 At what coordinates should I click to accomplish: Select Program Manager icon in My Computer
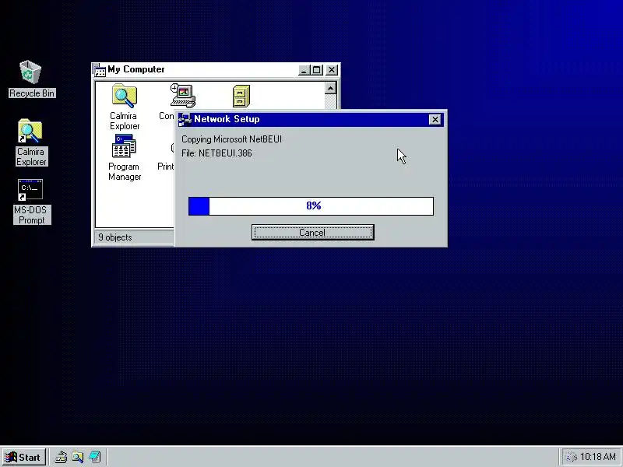(x=125, y=157)
